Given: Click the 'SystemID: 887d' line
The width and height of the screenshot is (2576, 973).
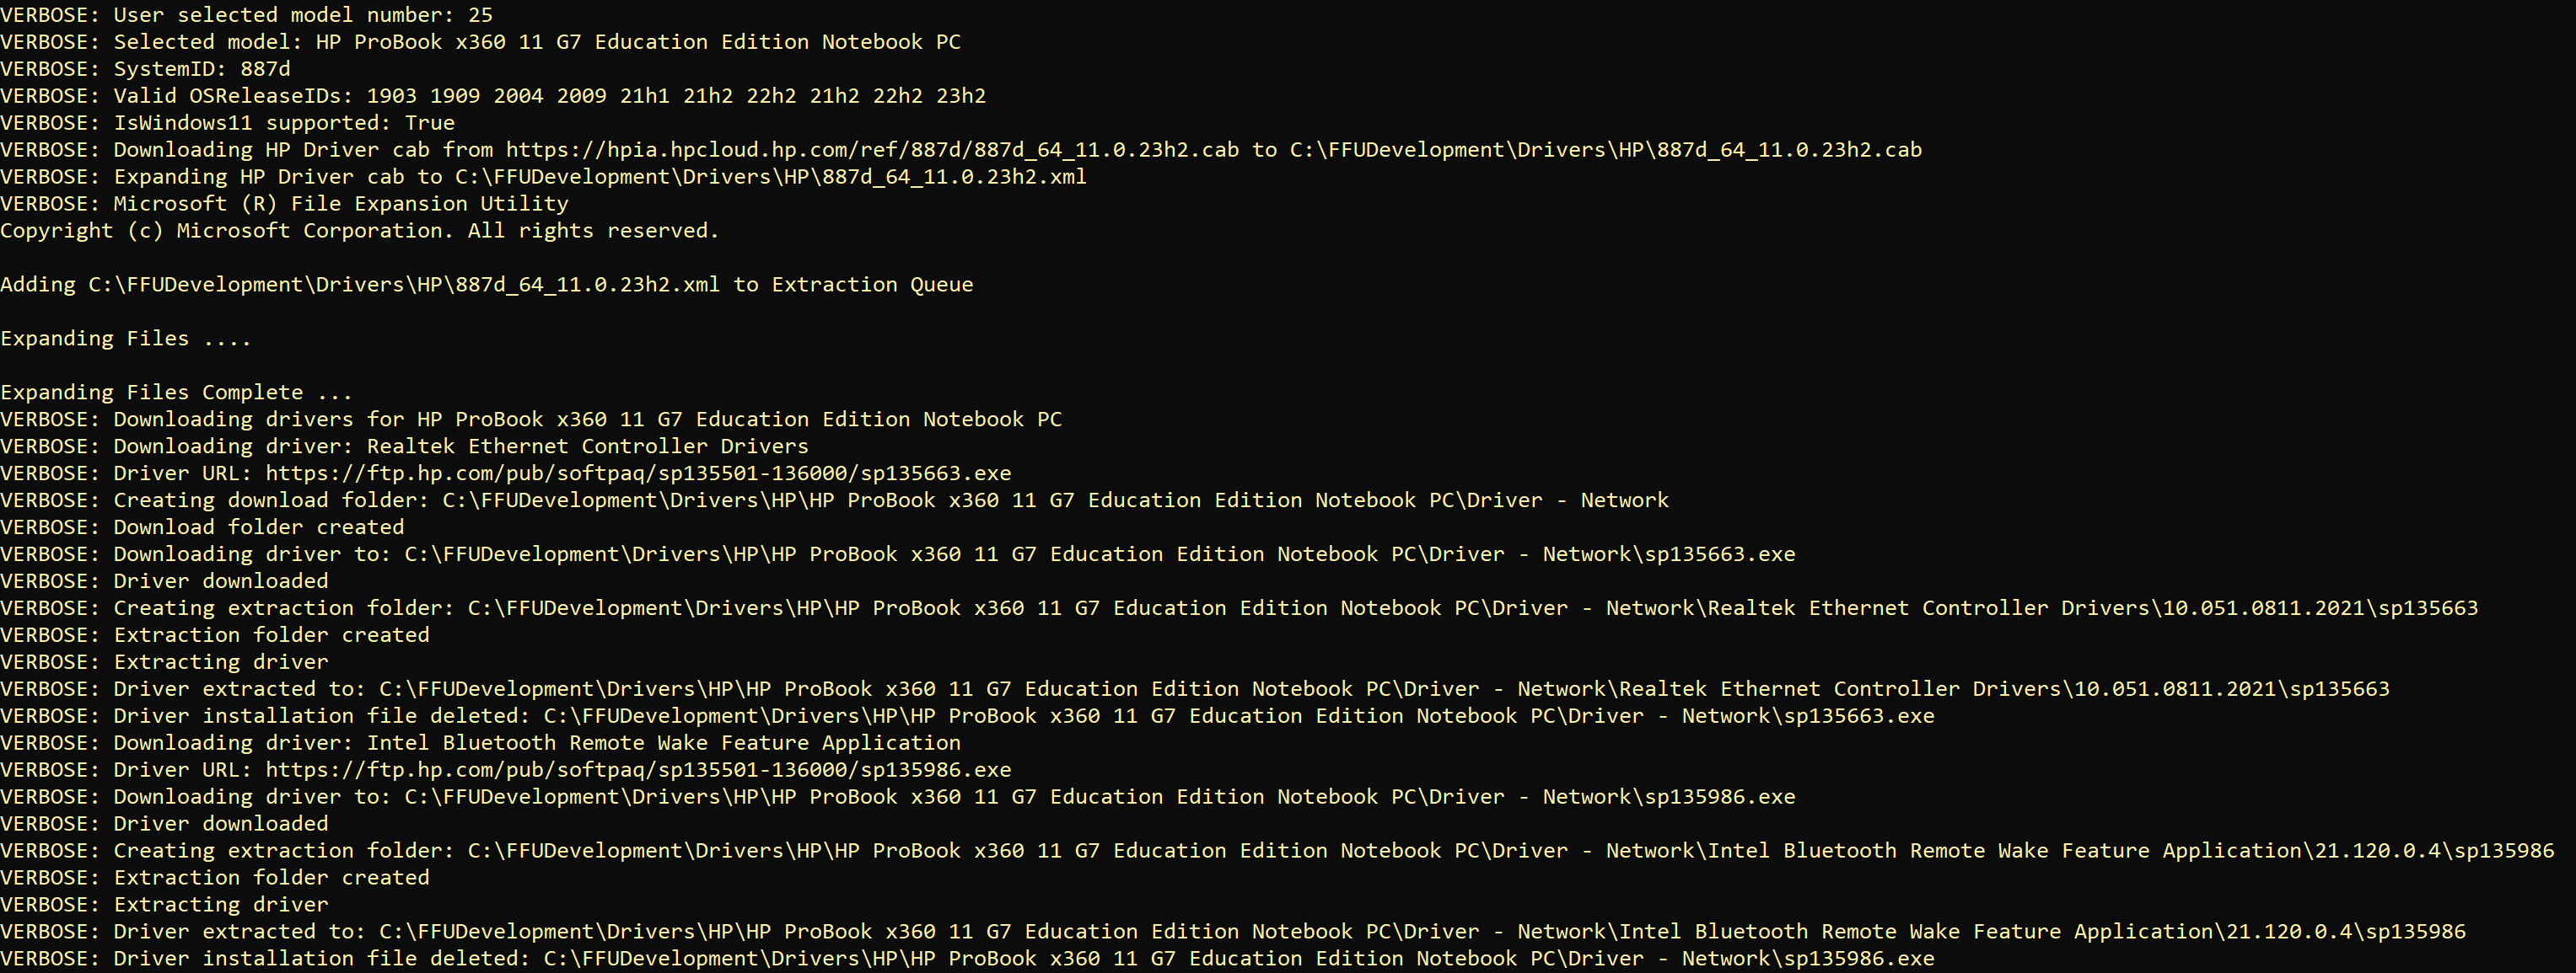Looking at the screenshot, I should pyautogui.click(x=146, y=69).
